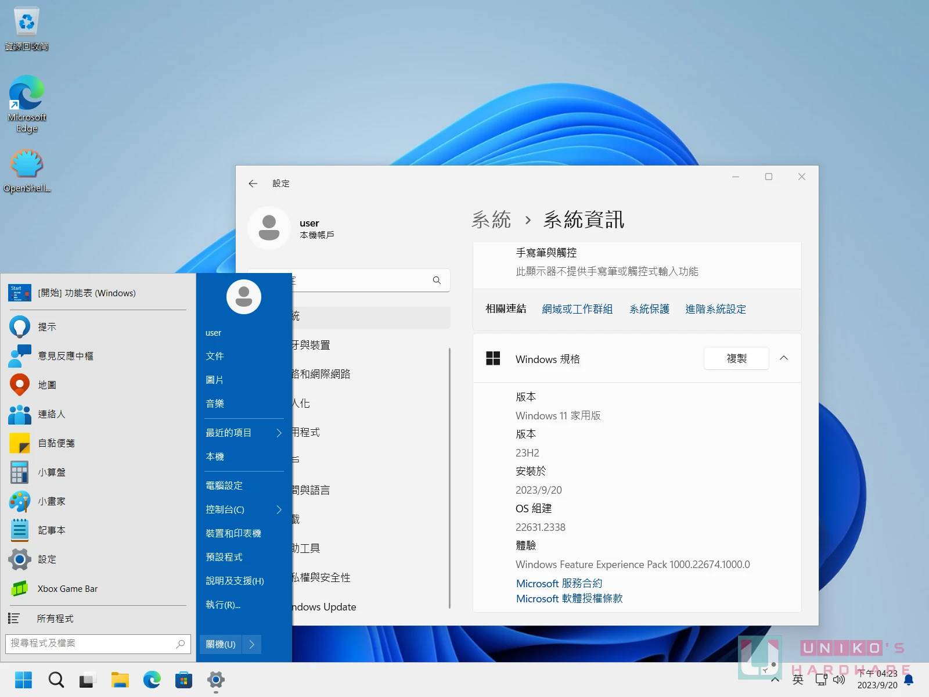The image size is (929, 697).
Task: Open the OpenShell desktop icon
Action: pos(27,171)
